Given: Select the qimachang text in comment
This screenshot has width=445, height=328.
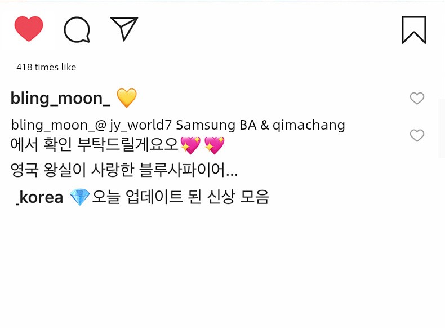Looking at the screenshot, I should (309, 125).
